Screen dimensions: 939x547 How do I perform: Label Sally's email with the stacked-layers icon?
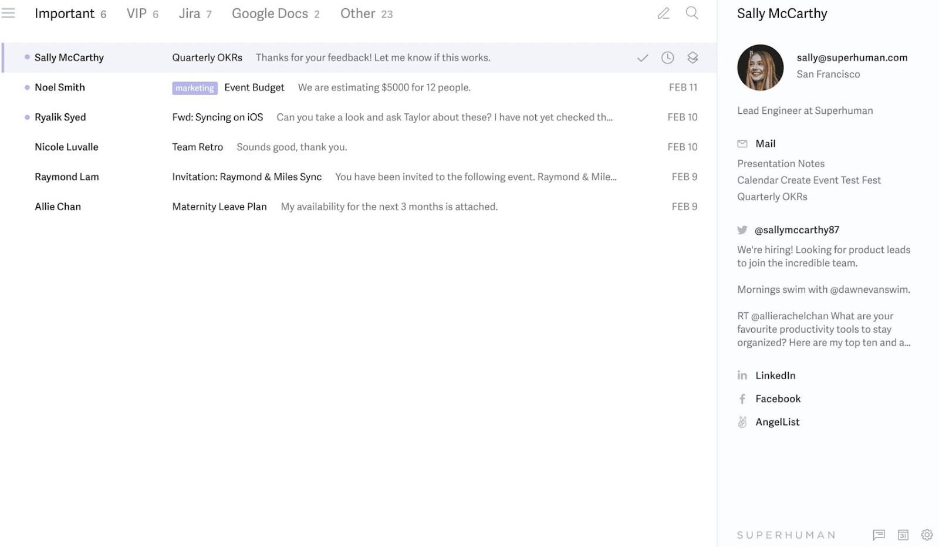(x=693, y=58)
